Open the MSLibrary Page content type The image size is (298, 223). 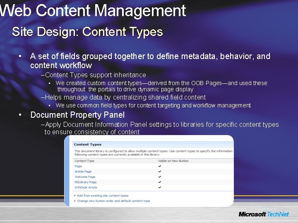click(x=86, y=182)
